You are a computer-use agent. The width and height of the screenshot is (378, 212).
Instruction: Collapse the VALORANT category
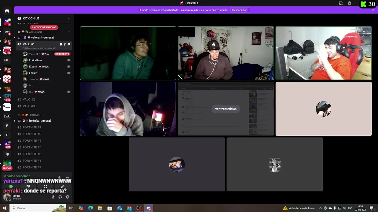[35, 32]
